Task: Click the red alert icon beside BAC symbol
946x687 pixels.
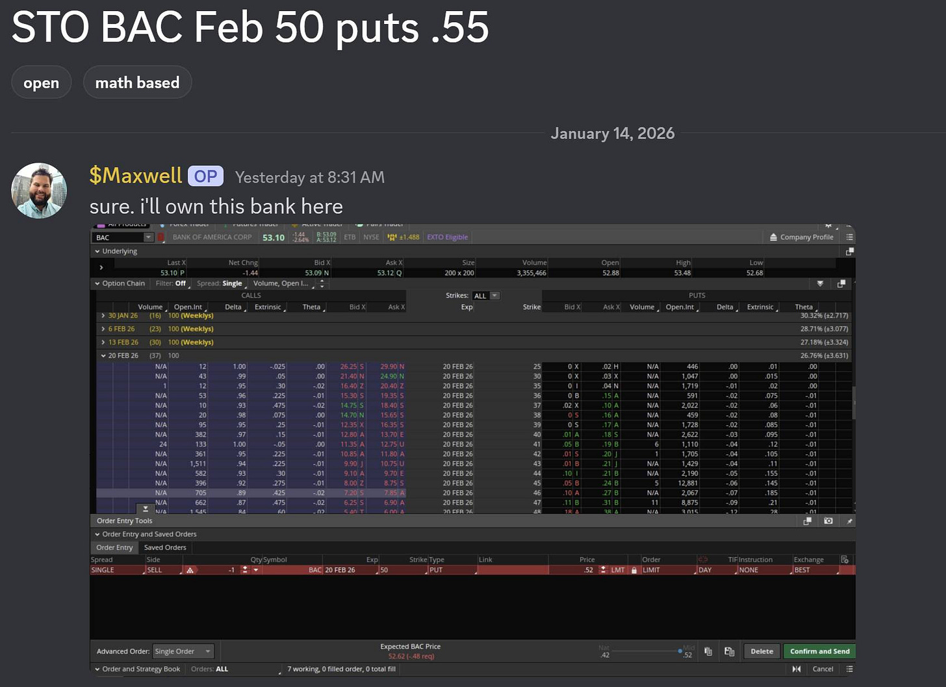Action: [x=160, y=237]
